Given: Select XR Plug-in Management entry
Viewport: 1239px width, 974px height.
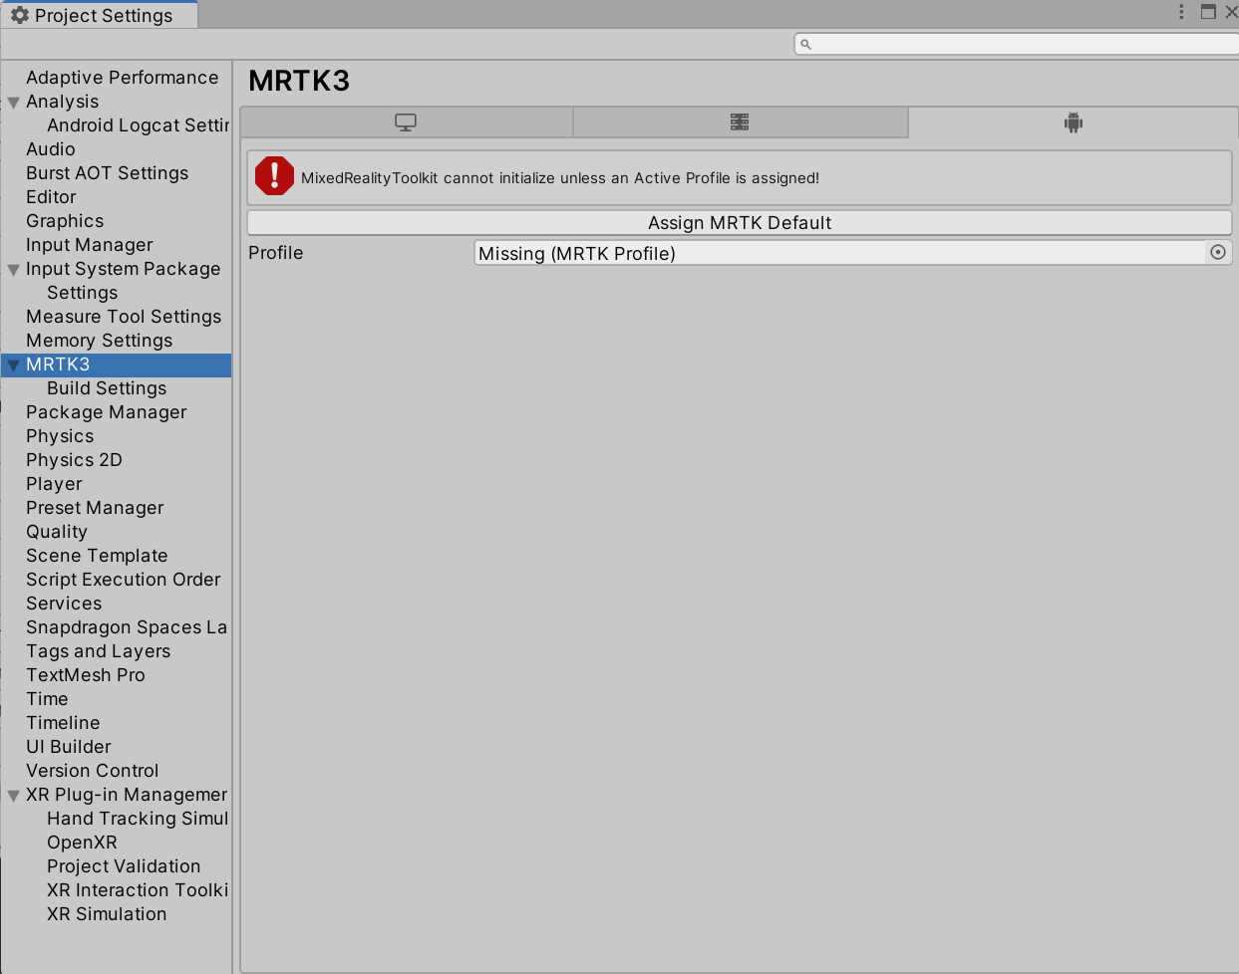Looking at the screenshot, I should (x=127, y=795).
